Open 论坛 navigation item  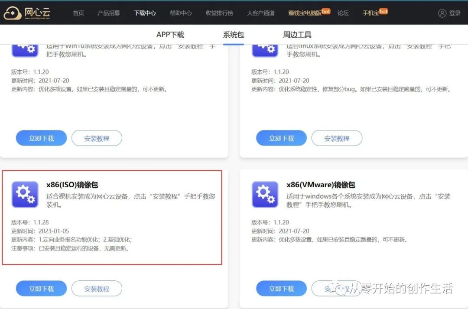tap(343, 13)
